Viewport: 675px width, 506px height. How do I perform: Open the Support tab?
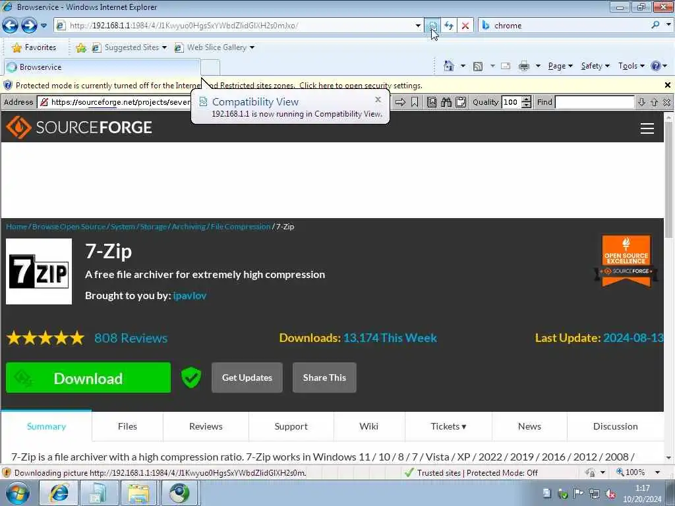291,426
